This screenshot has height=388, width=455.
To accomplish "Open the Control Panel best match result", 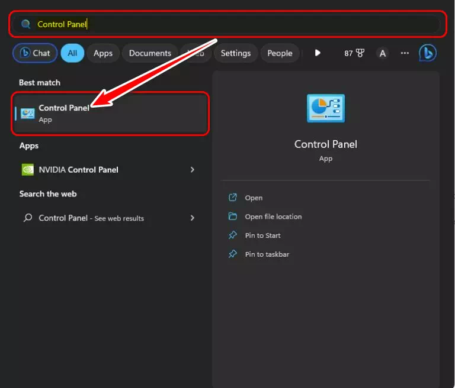I will point(111,114).
